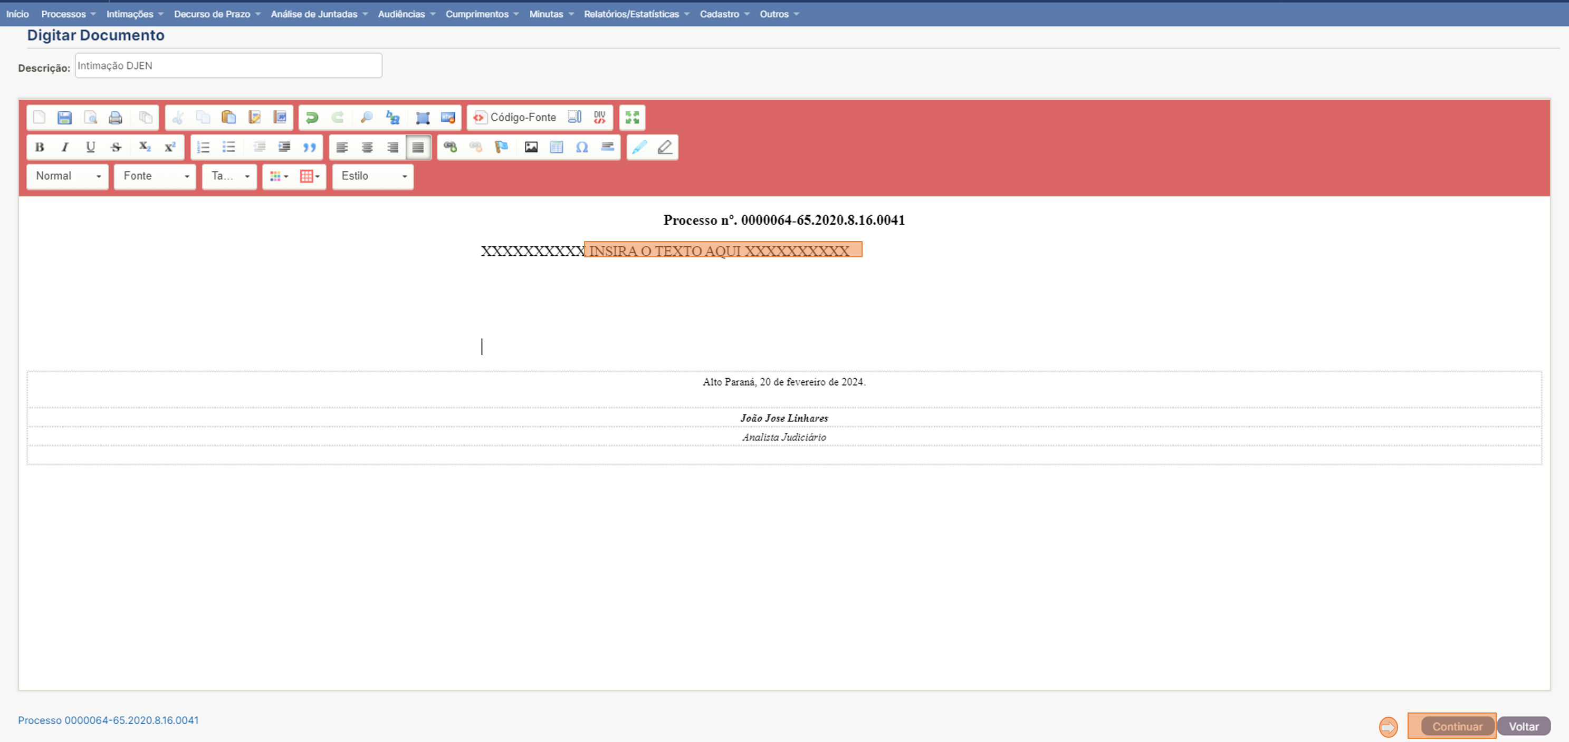Click the Create DIV container icon
This screenshot has height=742, width=1569.
click(x=600, y=118)
